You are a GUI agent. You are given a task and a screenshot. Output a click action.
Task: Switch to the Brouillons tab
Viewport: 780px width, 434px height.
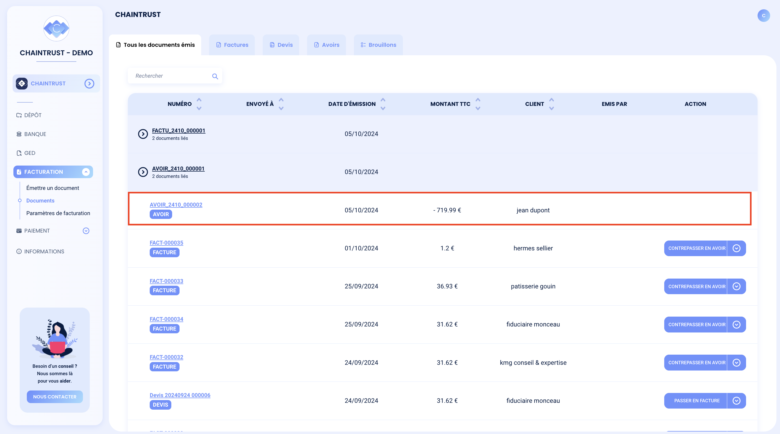click(378, 45)
